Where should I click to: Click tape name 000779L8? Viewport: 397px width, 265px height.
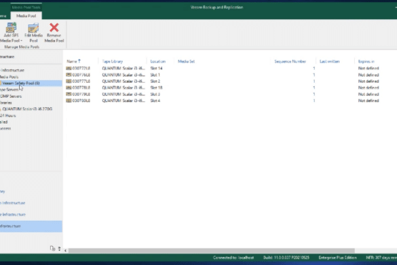(x=81, y=94)
